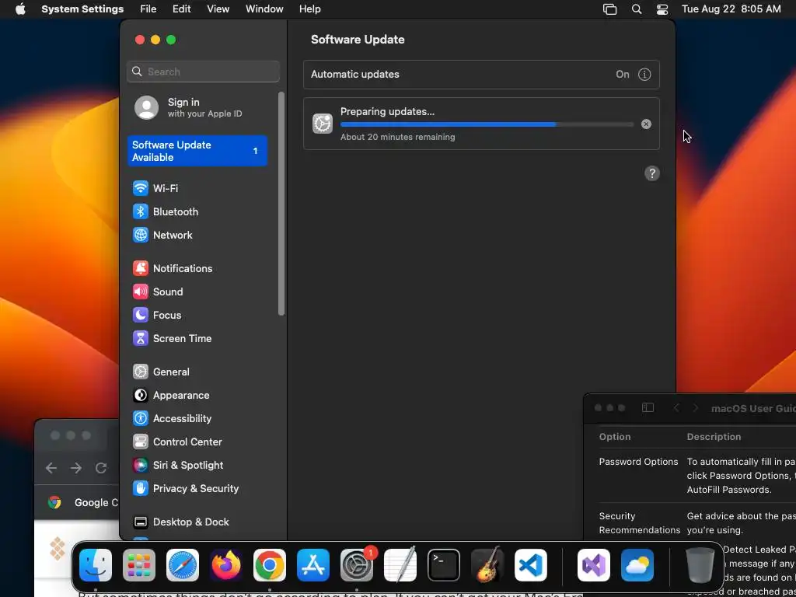Launch Google Chrome from the Dock
The width and height of the screenshot is (796, 597).
pos(270,565)
